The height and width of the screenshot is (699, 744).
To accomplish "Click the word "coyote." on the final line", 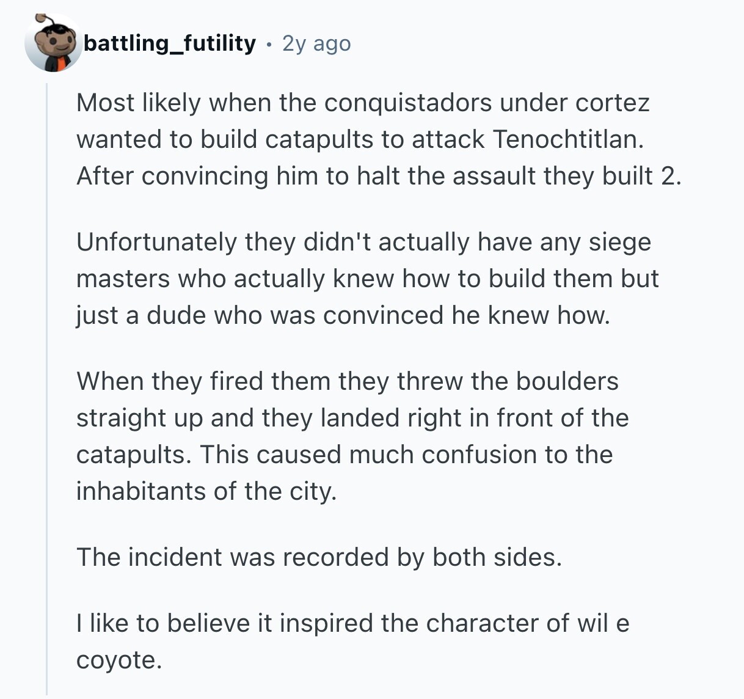I will tap(119, 660).
